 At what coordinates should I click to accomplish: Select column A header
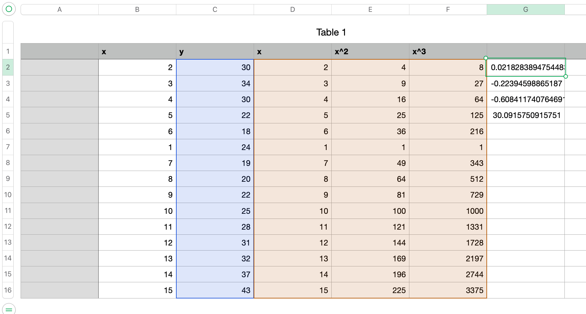pyautogui.click(x=59, y=10)
